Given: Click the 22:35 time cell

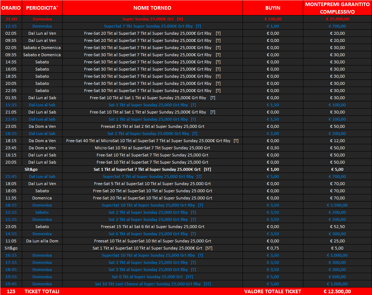Looking at the screenshot, I should 11,91.
